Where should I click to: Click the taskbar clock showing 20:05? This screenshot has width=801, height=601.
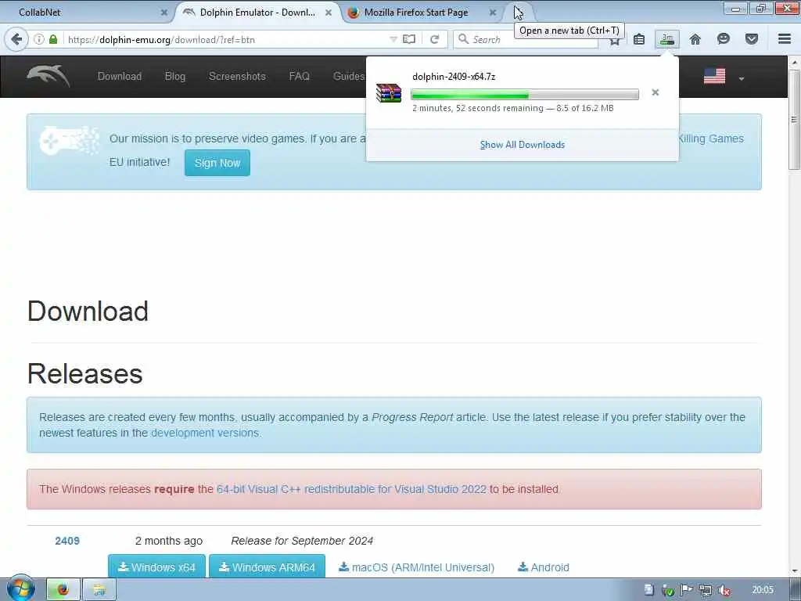[x=763, y=590]
